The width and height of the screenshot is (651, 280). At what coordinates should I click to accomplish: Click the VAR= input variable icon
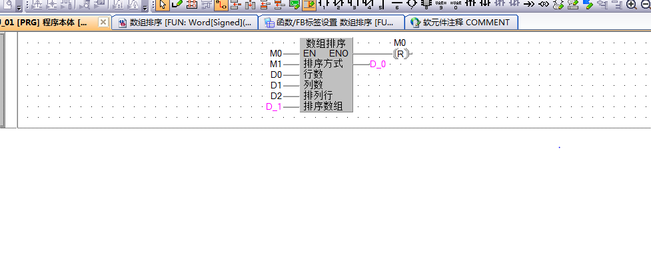[440, 5]
